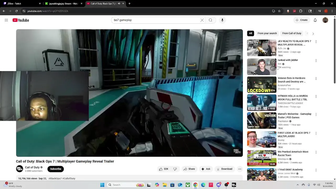Select the From Call of Duty chip
This screenshot has width=336, height=189.
tap(292, 33)
